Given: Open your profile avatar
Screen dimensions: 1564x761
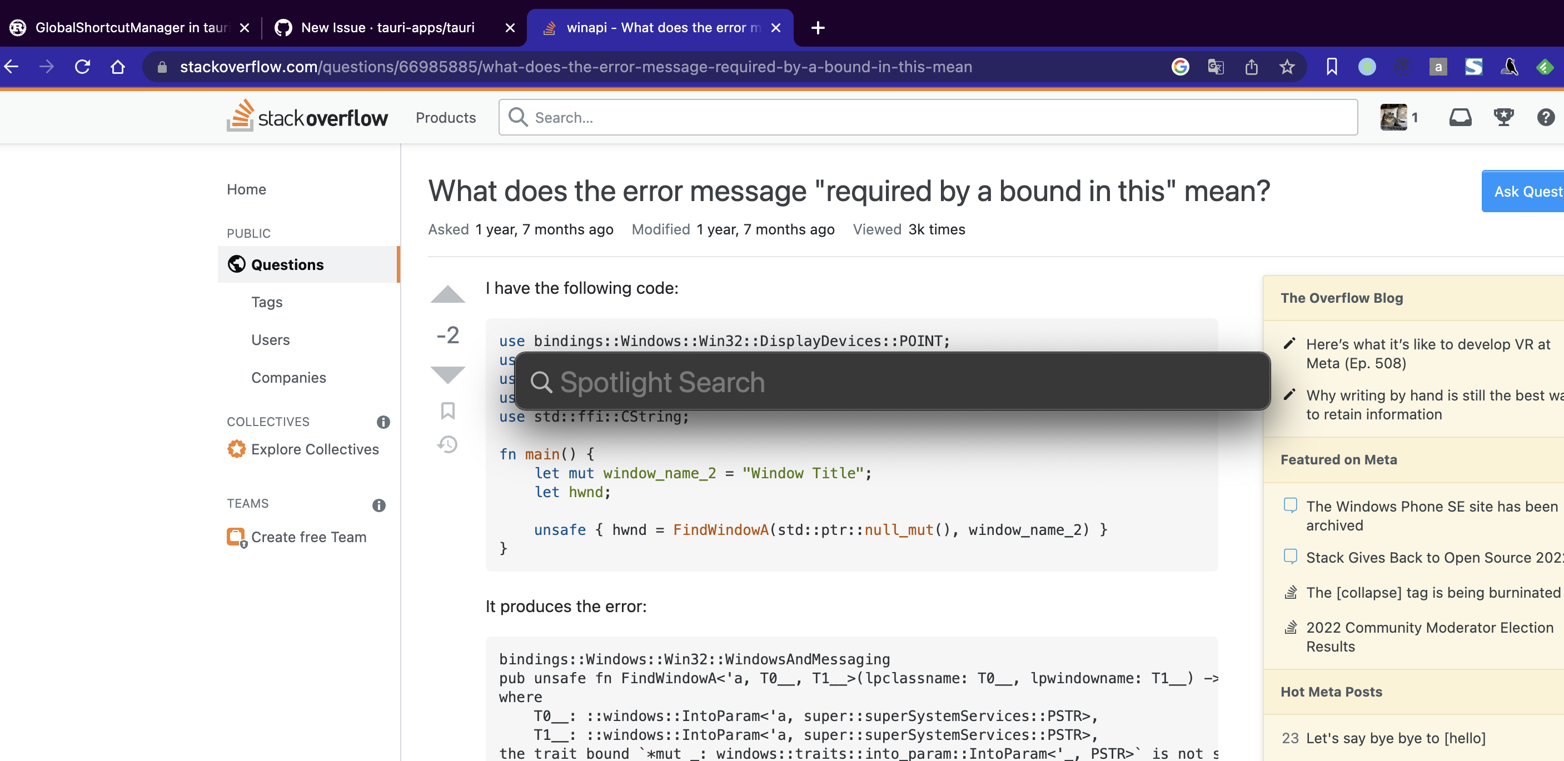Looking at the screenshot, I should pos(1395,117).
